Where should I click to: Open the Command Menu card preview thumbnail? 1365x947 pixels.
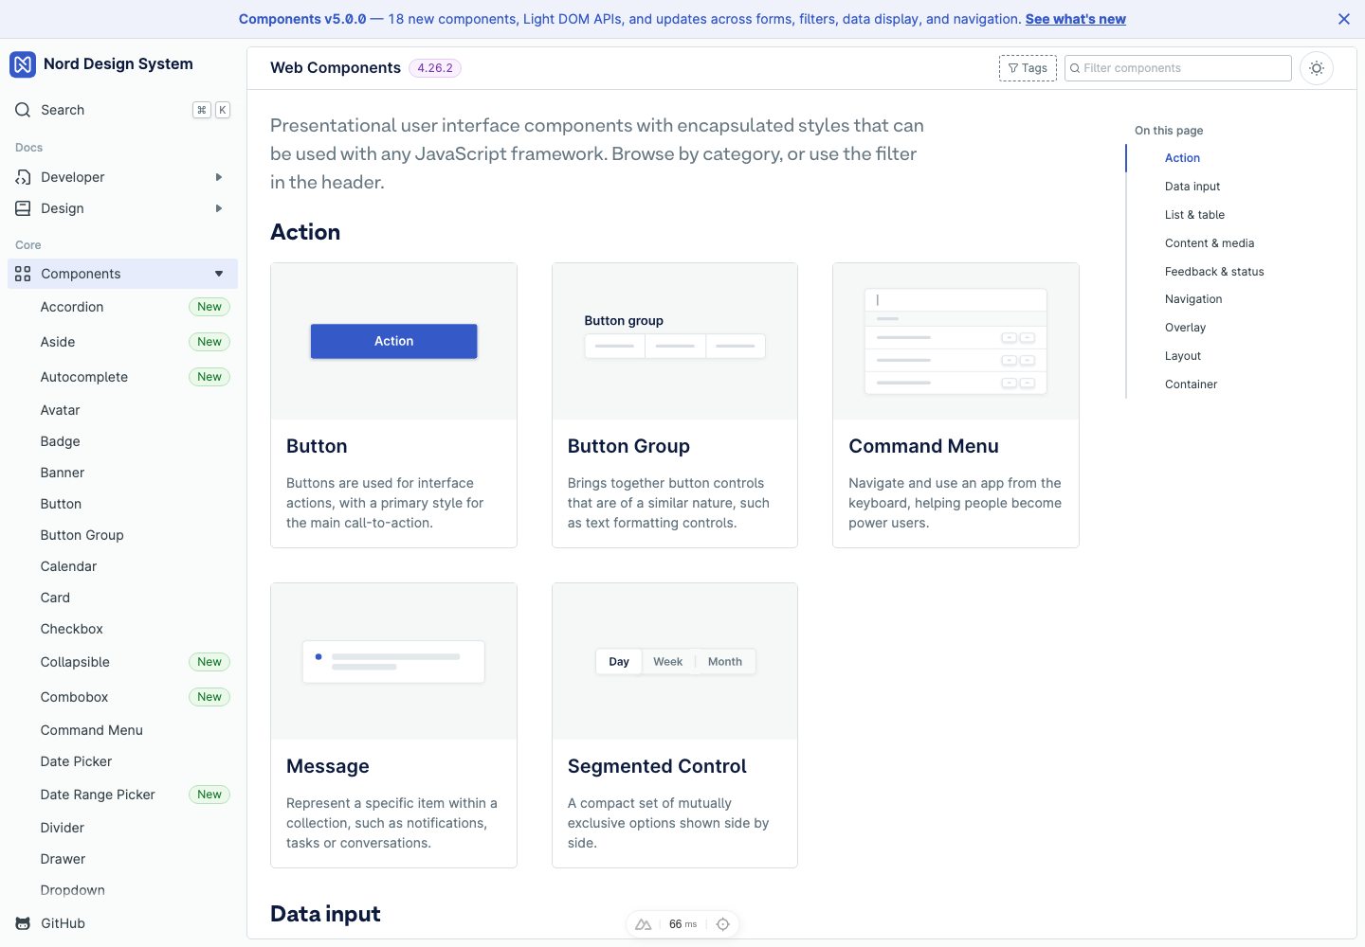(x=955, y=341)
